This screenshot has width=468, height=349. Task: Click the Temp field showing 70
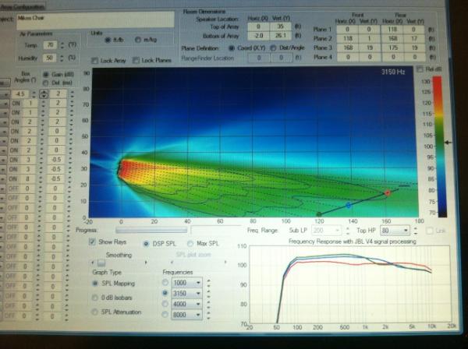(51, 45)
